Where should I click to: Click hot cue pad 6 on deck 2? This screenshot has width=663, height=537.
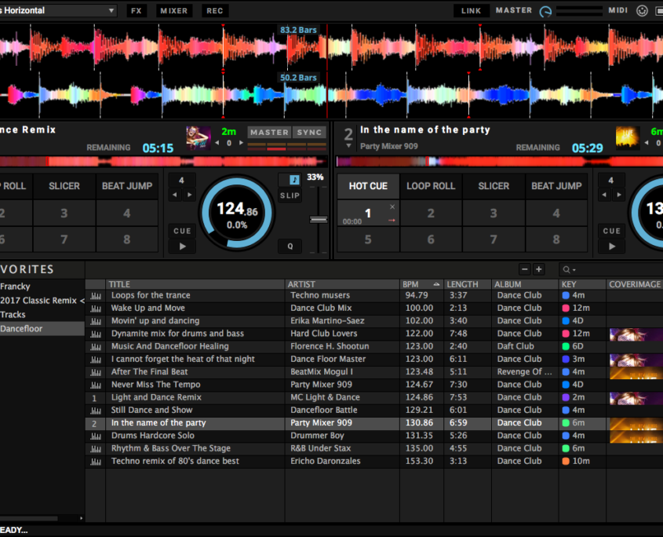[x=431, y=239]
